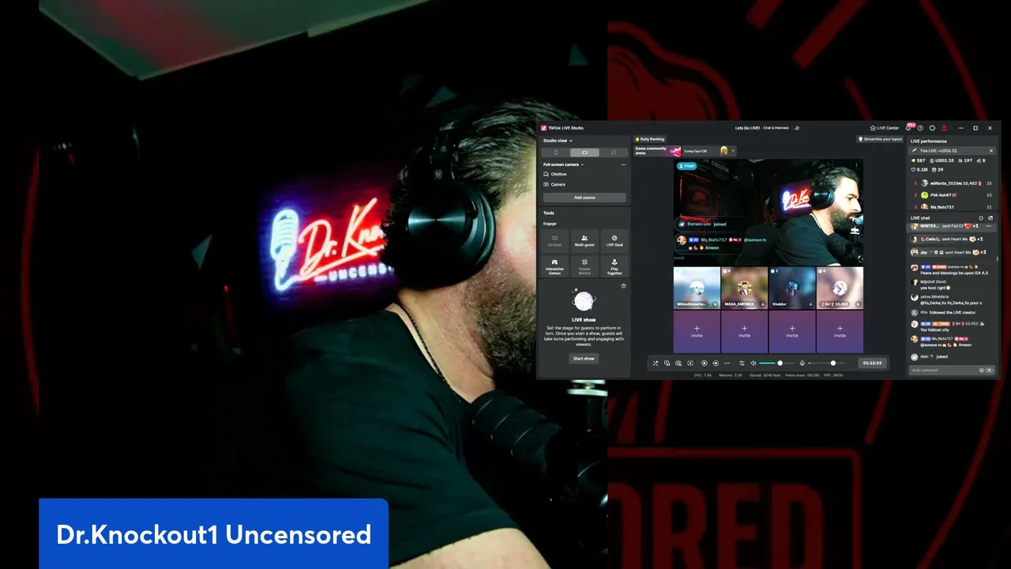Open Game community arena banner
The height and width of the screenshot is (569, 1011).
coord(657,150)
